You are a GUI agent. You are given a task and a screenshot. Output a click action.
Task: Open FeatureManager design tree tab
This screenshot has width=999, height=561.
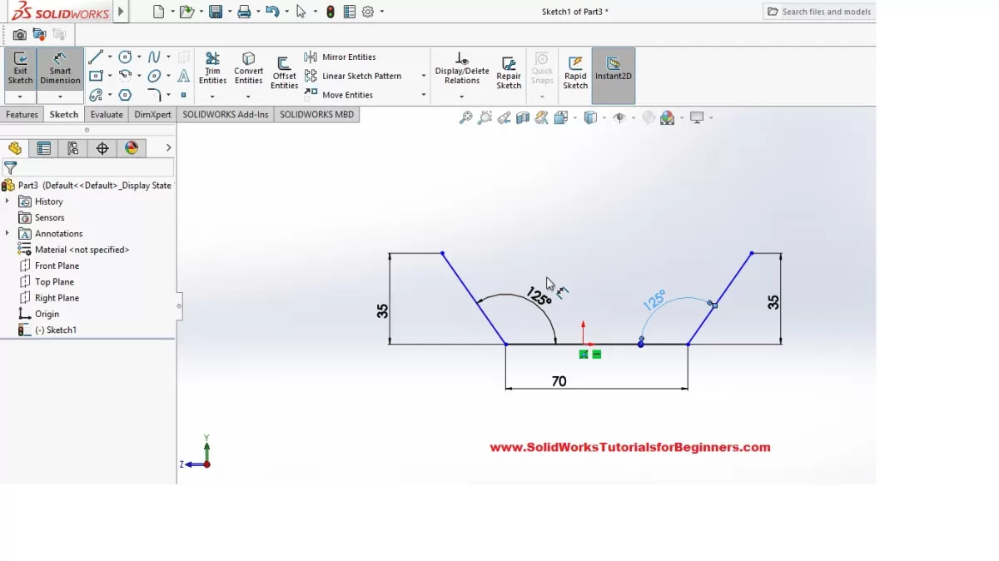pos(15,148)
